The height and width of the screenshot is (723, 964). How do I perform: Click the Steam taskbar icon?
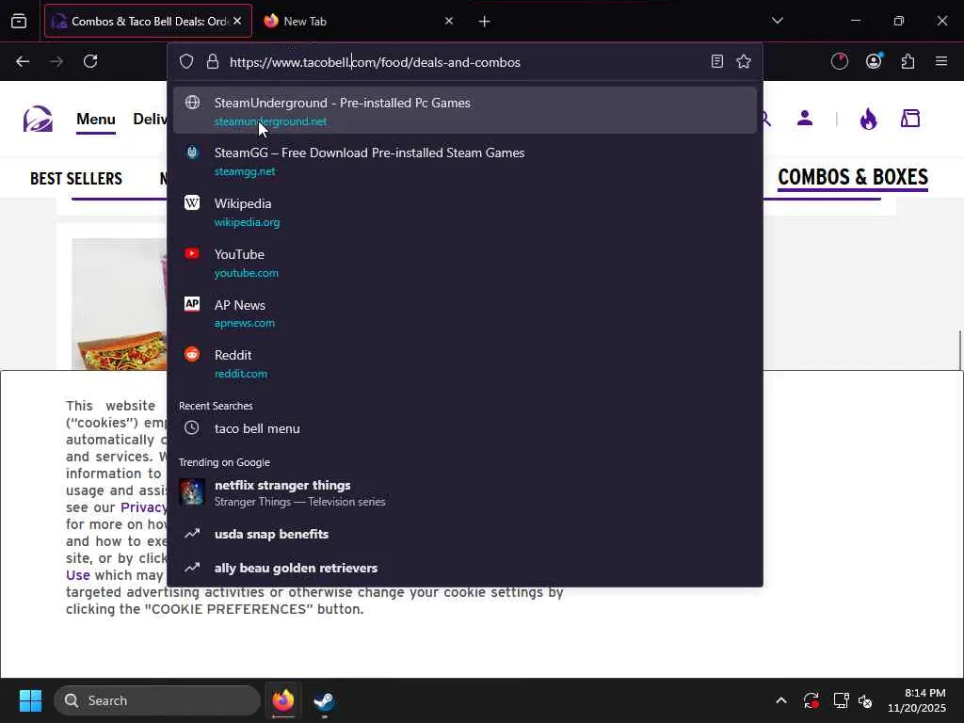(324, 700)
